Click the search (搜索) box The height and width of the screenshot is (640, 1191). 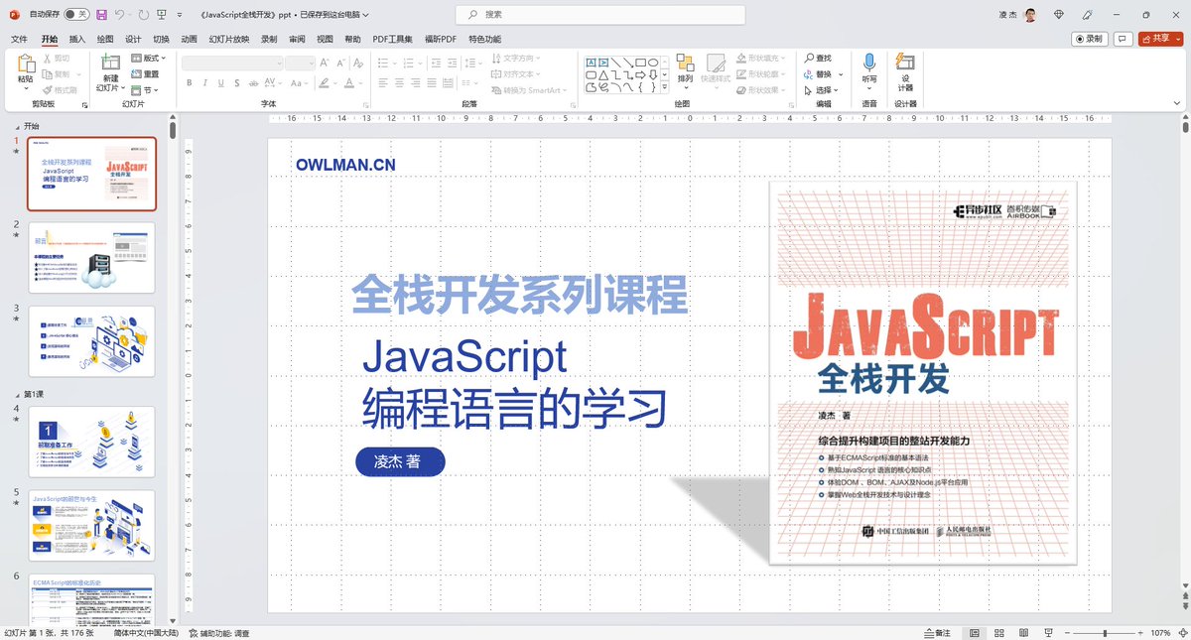[600, 15]
